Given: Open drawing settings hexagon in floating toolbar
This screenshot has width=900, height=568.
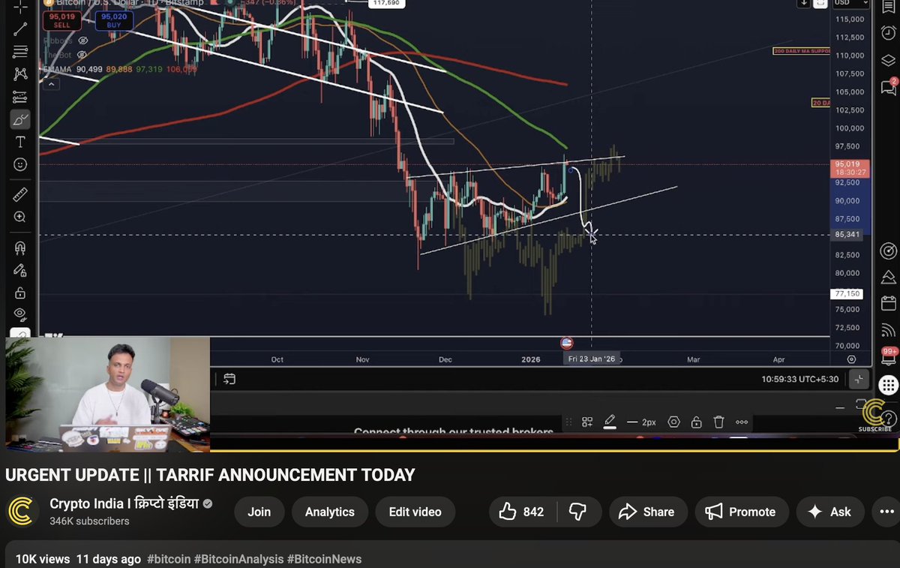Looking at the screenshot, I should click(x=673, y=422).
